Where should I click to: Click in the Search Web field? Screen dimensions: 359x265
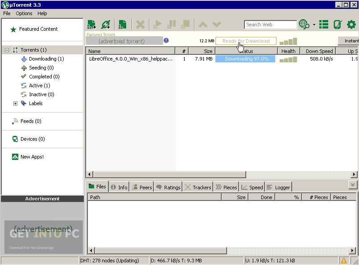click(270, 24)
